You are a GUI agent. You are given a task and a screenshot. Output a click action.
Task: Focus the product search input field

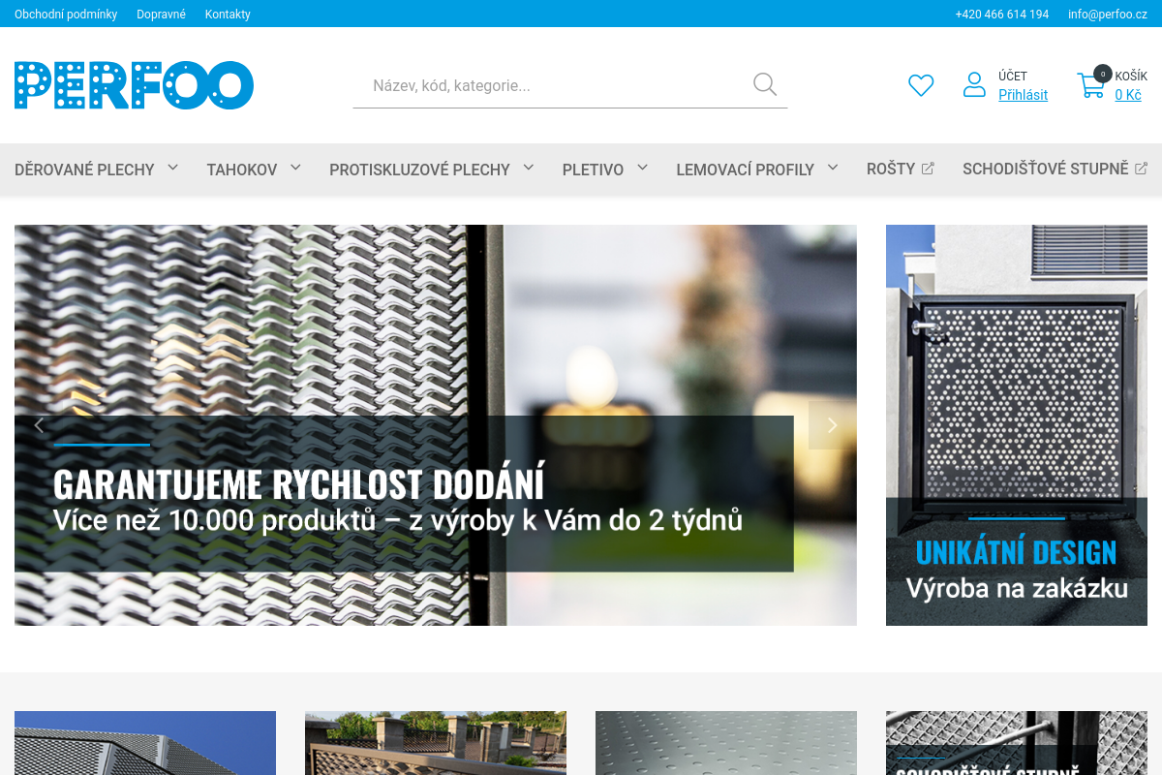pyautogui.click(x=552, y=85)
